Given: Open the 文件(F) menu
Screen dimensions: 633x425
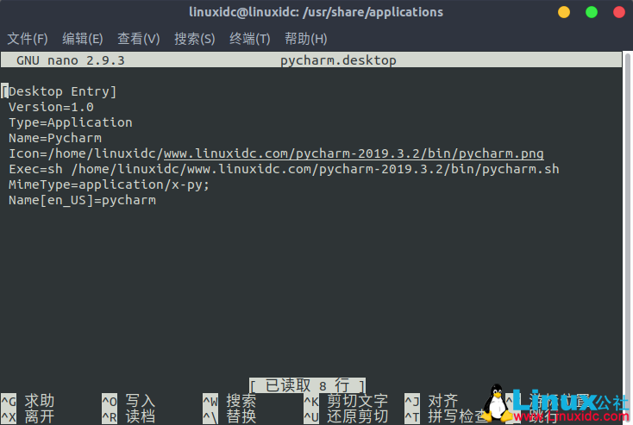Looking at the screenshot, I should coord(28,39).
